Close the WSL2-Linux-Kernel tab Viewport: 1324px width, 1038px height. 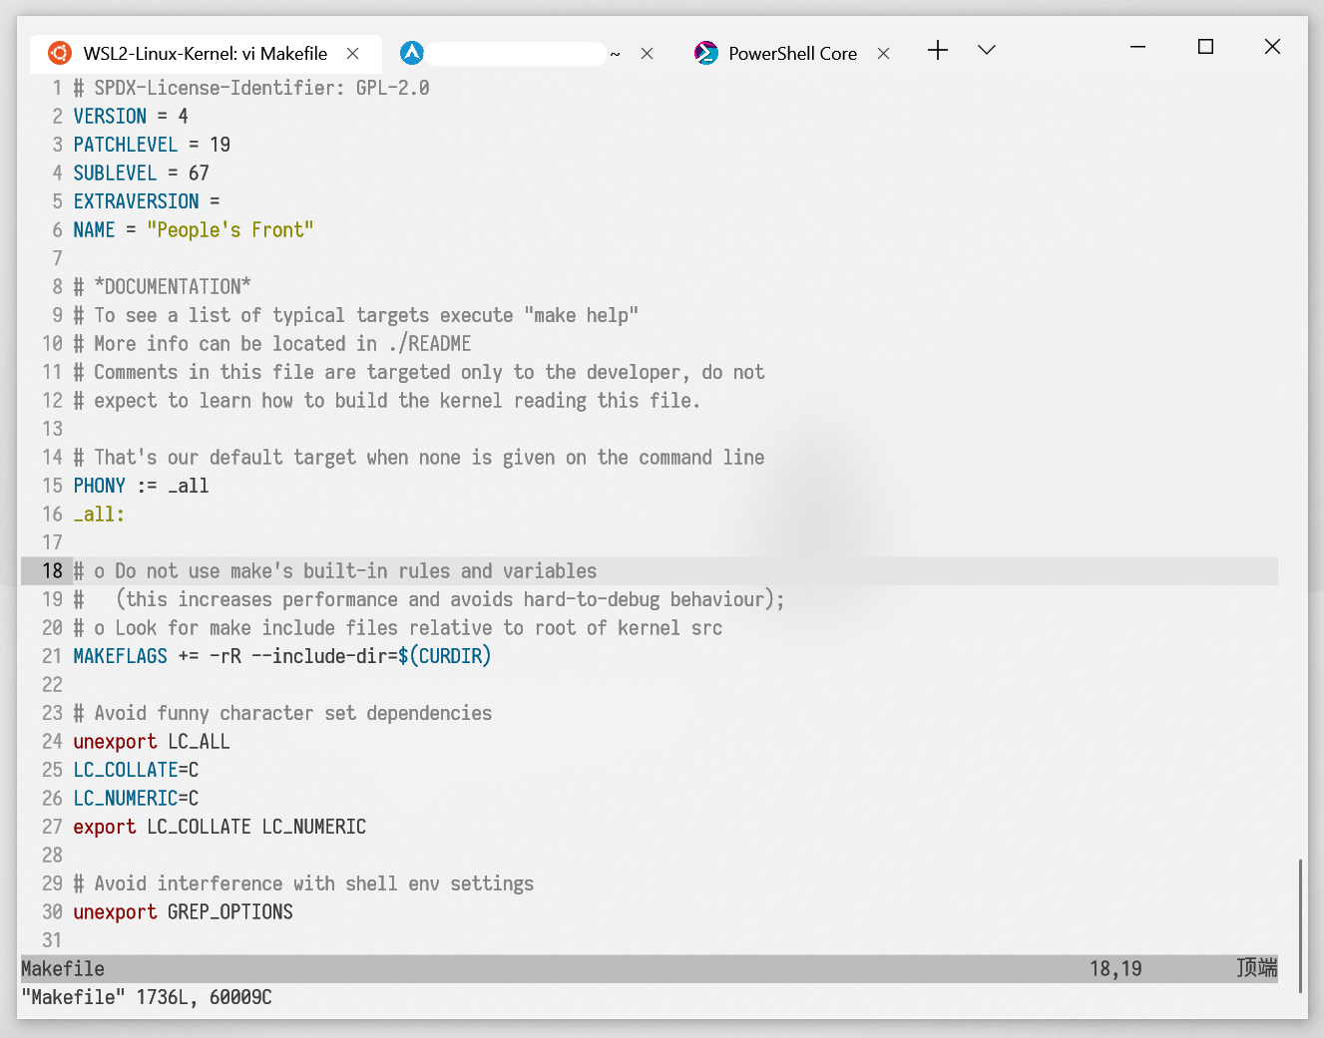point(353,53)
